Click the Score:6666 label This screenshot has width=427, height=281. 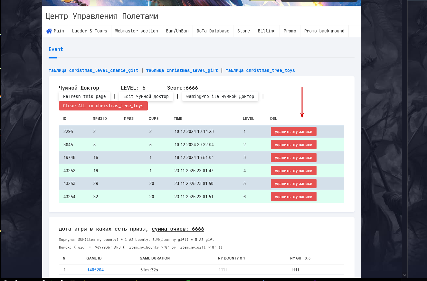pyautogui.click(x=183, y=88)
